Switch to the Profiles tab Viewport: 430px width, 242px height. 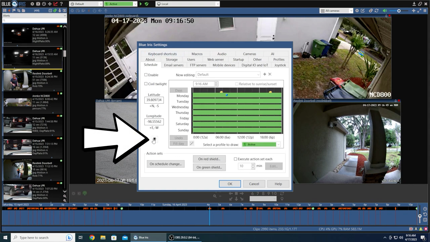pyautogui.click(x=278, y=59)
